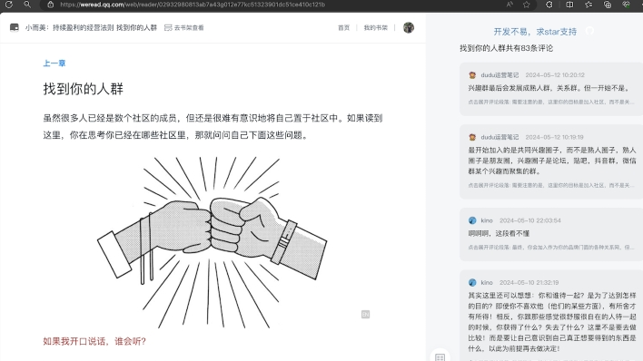Click 开发不易，求star支持 link
The height and width of the screenshot is (361, 643).
pos(535,32)
